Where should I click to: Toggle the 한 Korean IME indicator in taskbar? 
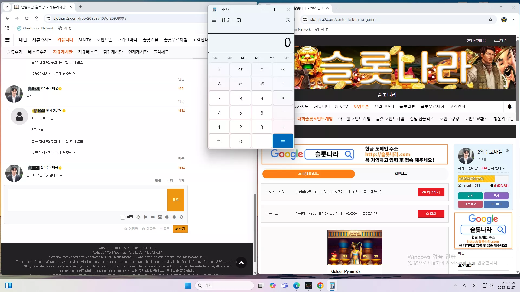coord(474,286)
